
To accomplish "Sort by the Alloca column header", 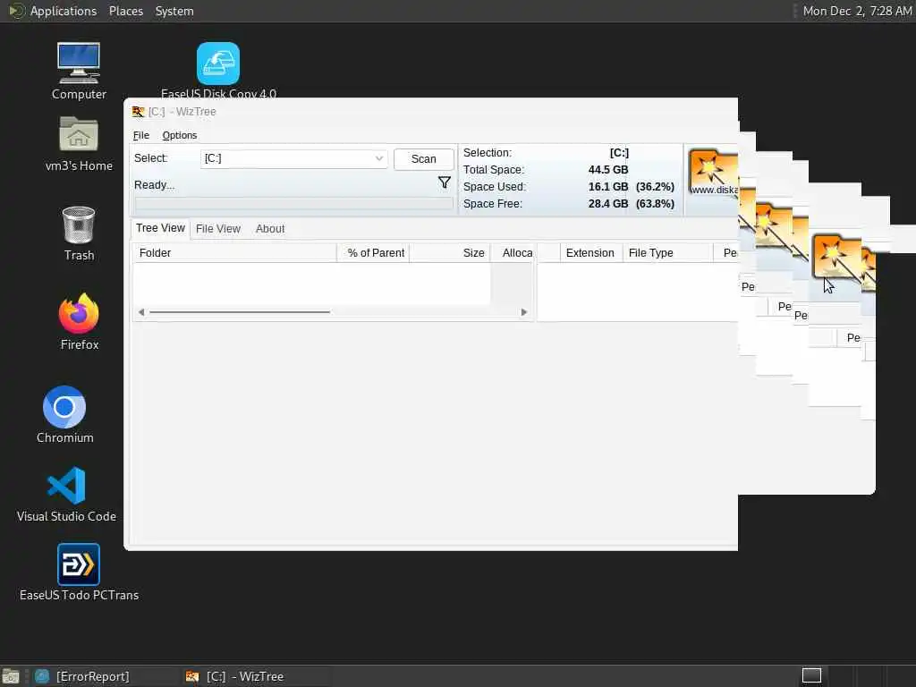I will click(x=513, y=253).
